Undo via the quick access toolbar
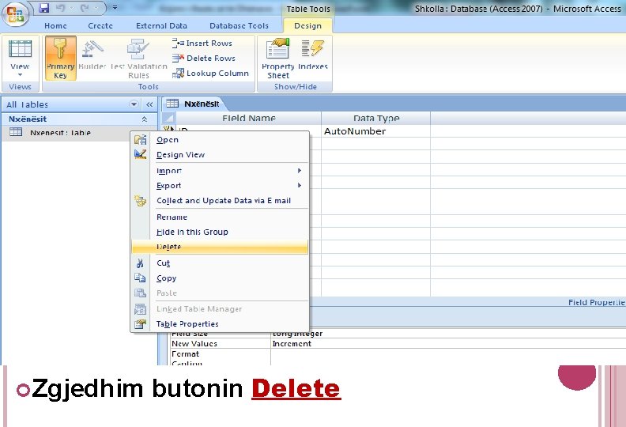This screenshot has width=626, height=427. click(x=61, y=8)
